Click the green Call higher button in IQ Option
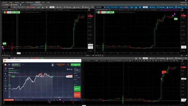The height and width of the screenshot is (106, 188). coord(77,89)
